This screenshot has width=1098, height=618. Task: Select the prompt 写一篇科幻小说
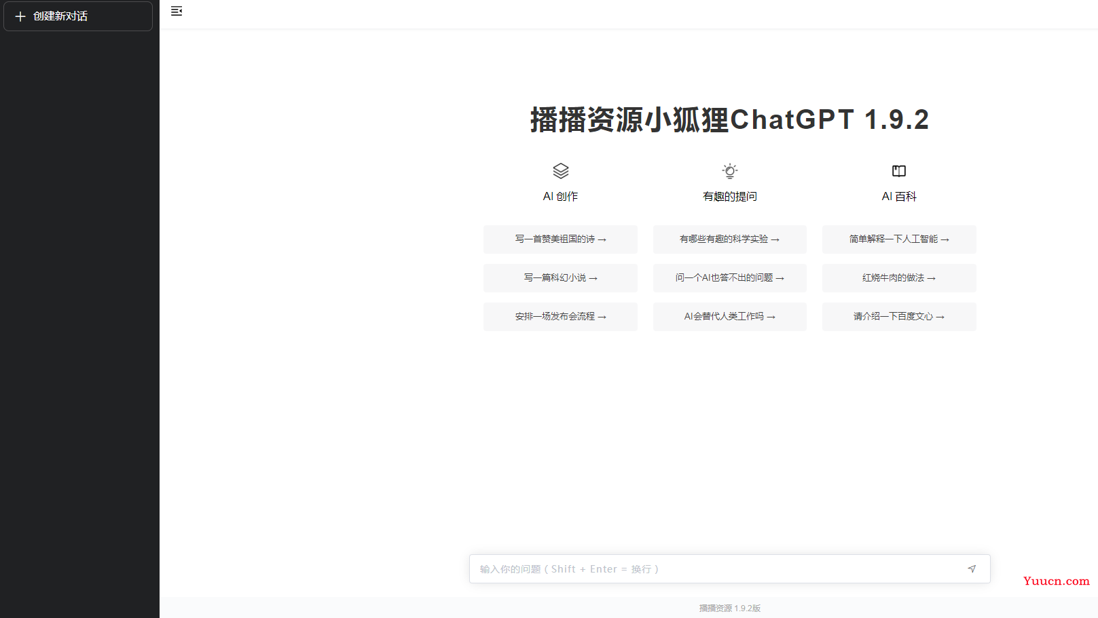(560, 278)
